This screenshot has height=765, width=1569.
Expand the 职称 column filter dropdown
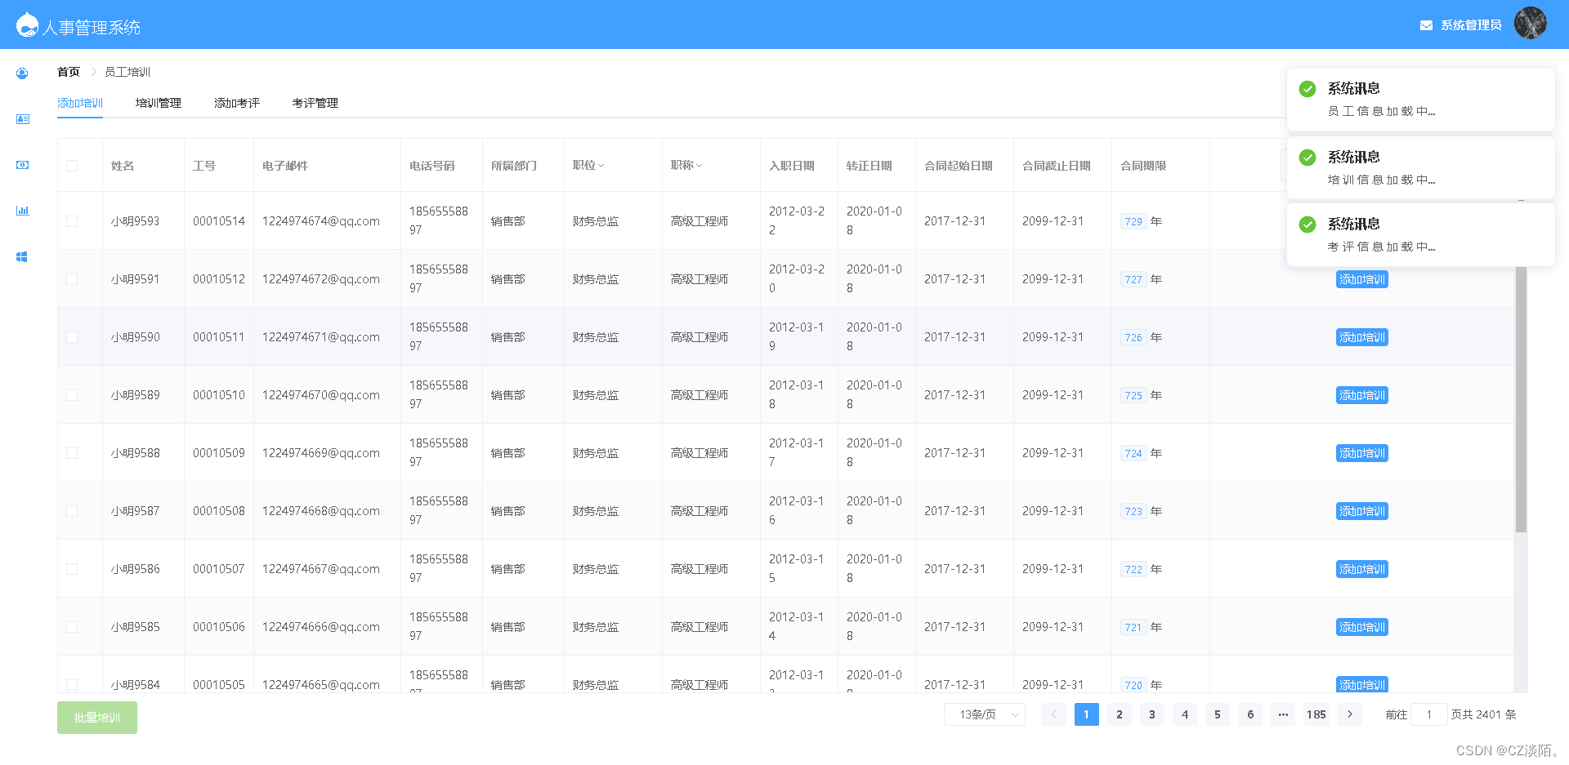pos(700,166)
